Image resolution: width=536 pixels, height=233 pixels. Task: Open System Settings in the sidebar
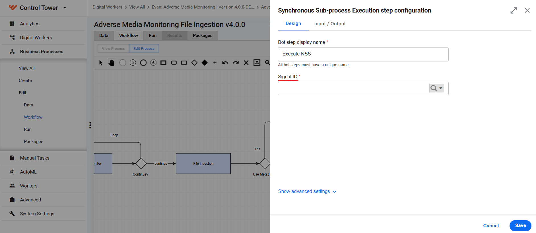43,214
